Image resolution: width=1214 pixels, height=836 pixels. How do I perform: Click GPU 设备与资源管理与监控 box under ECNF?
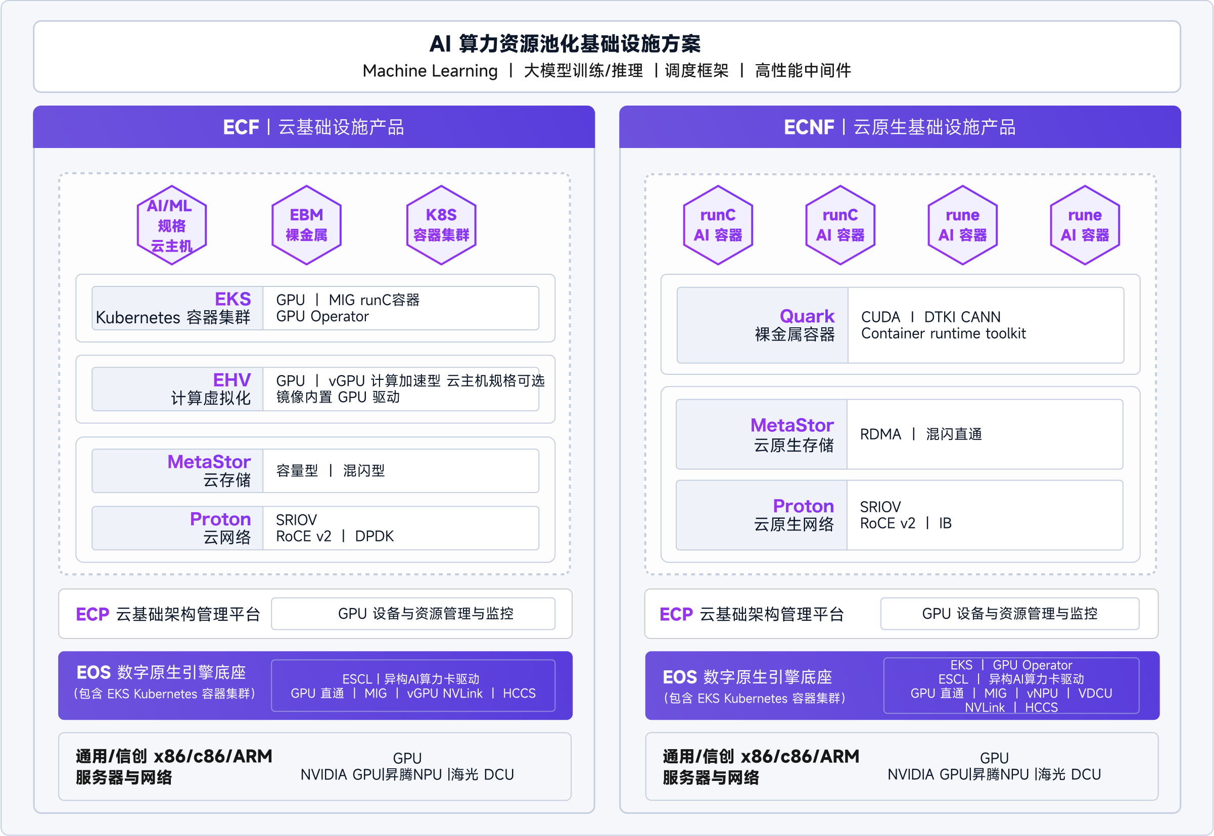point(1010,613)
